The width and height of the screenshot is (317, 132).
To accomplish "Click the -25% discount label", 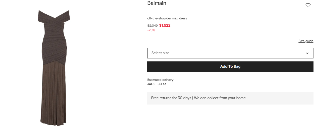I will point(151,30).
